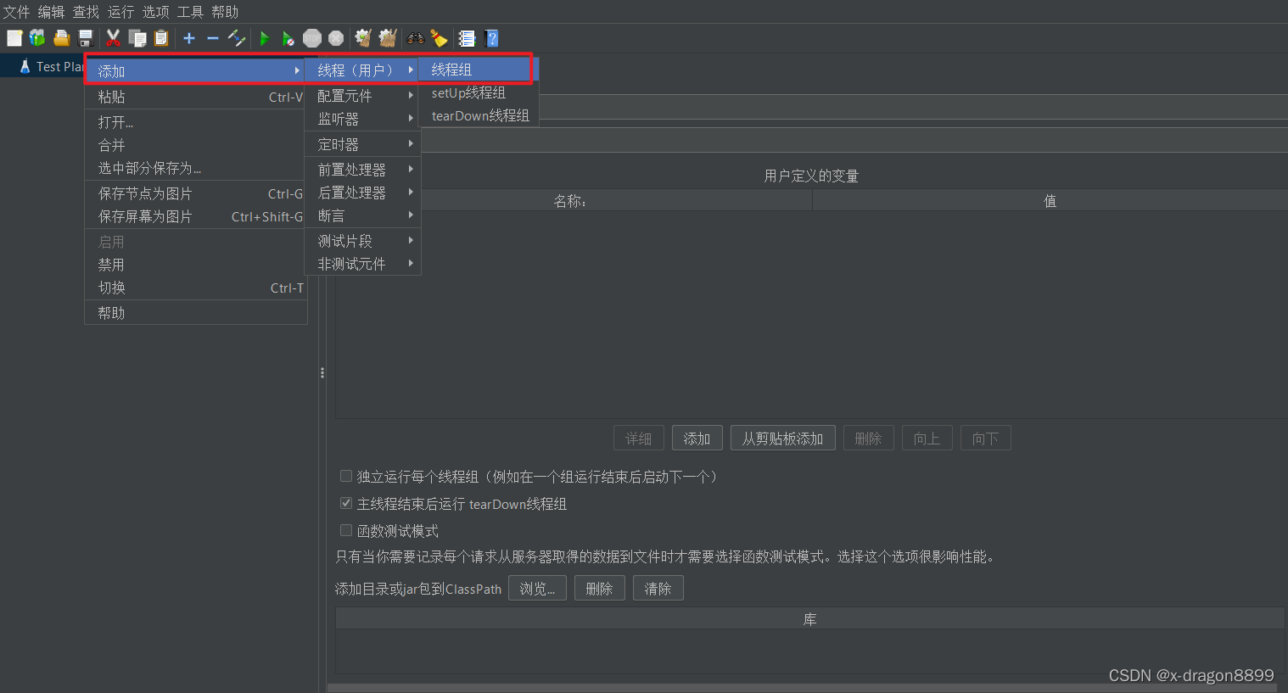The width and height of the screenshot is (1288, 693).
Task: Expand 添加 submenu in context menu
Action: (195, 70)
